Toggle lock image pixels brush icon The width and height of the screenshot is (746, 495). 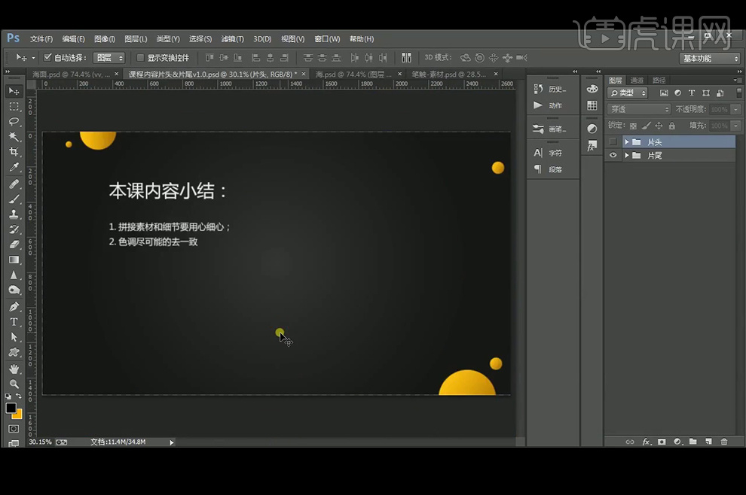(646, 126)
